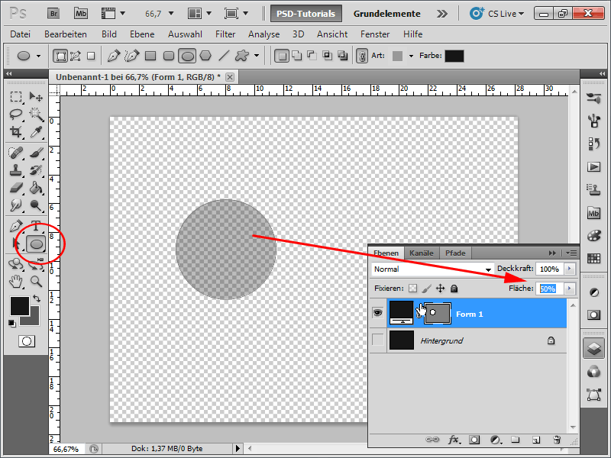Toggle lock all in Fixieren
This screenshot has height=458, width=611.
coord(454,289)
